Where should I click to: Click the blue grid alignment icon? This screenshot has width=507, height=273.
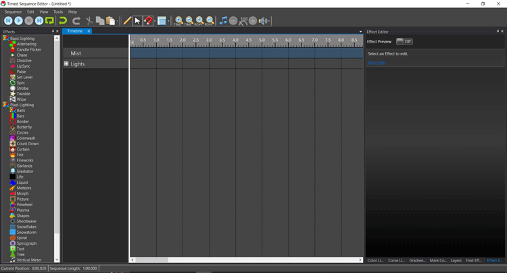(x=162, y=21)
